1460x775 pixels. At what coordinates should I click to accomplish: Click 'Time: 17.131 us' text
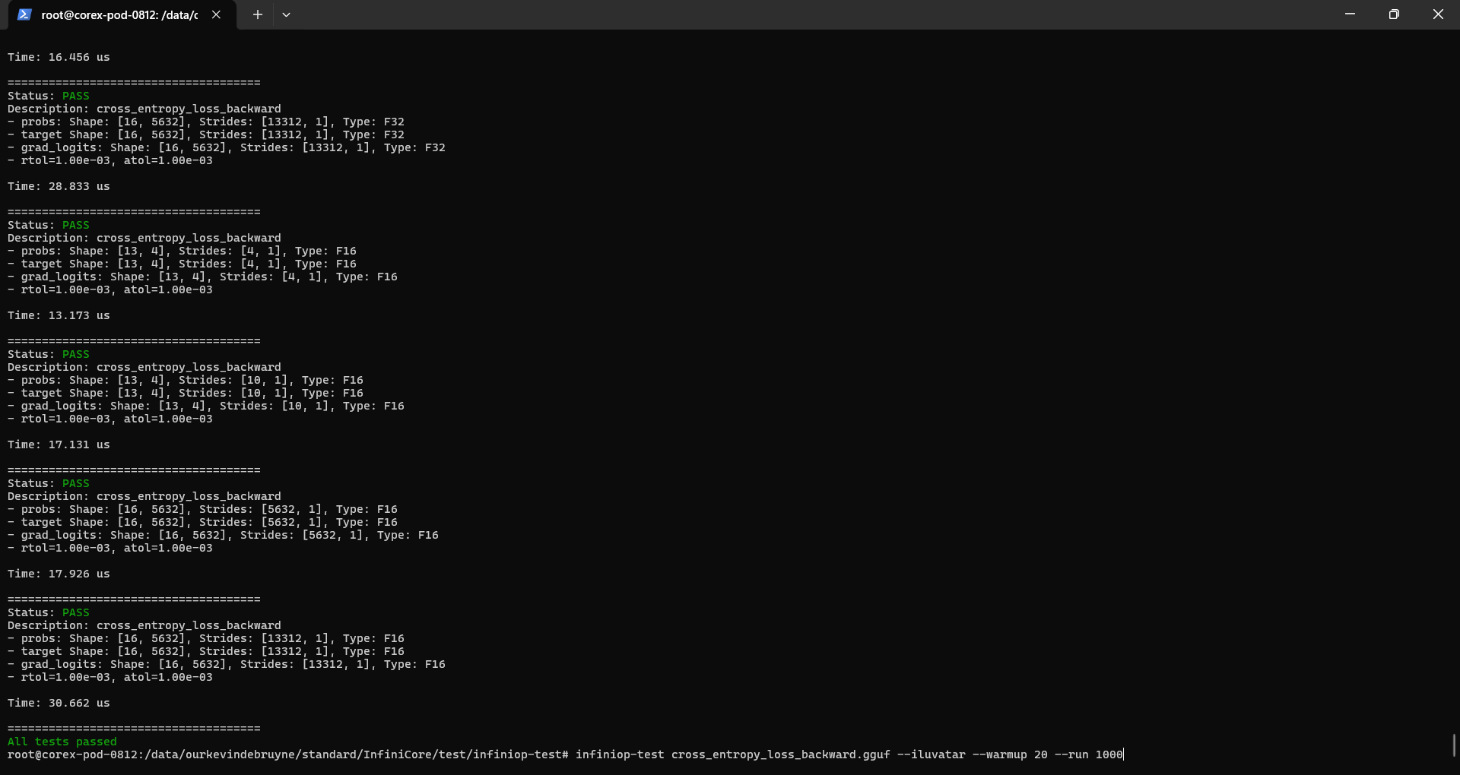click(x=59, y=444)
